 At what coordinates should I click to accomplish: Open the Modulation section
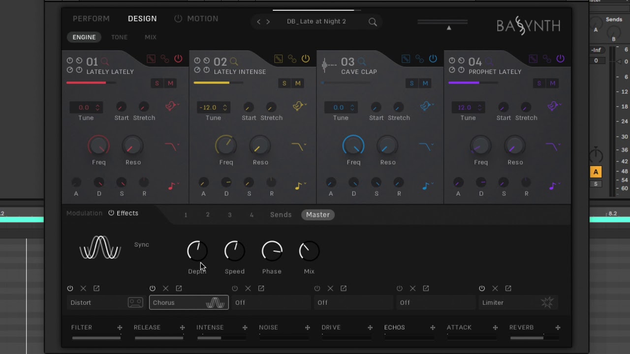[x=84, y=213]
